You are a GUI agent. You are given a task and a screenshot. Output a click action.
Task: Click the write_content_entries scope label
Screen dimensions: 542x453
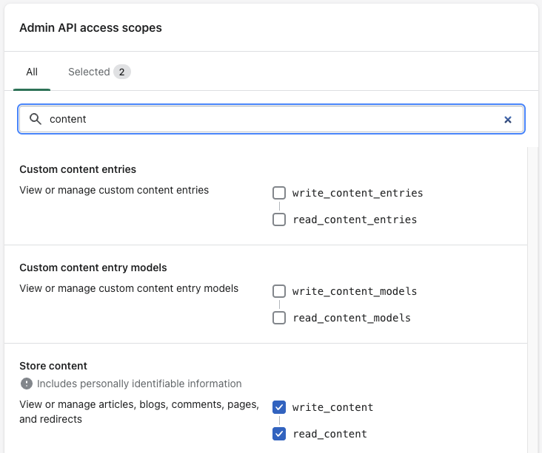[x=358, y=193]
